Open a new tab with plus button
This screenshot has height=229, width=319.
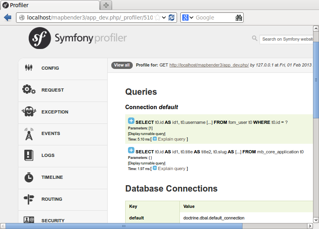(106, 5)
